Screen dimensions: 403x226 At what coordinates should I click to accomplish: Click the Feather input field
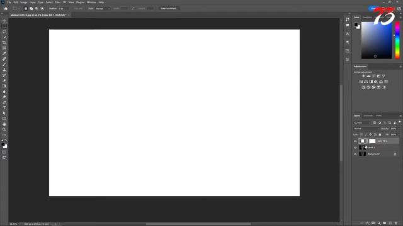click(x=63, y=8)
